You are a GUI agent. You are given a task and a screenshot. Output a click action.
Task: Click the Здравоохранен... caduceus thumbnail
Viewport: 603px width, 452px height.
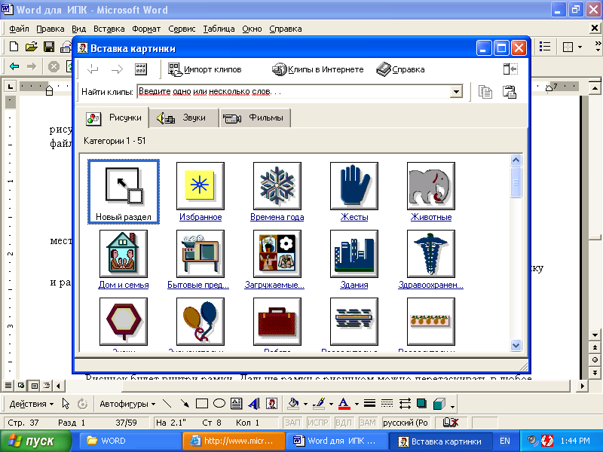[x=431, y=254]
